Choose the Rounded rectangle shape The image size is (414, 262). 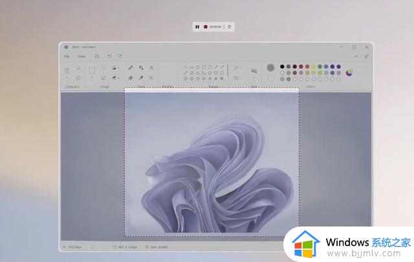210,67
